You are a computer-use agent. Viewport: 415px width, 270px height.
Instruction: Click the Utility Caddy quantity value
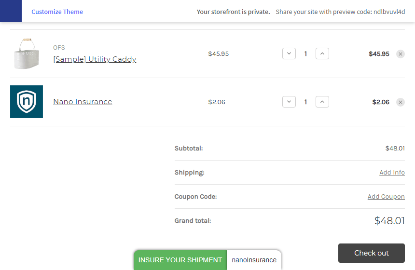pyautogui.click(x=305, y=54)
